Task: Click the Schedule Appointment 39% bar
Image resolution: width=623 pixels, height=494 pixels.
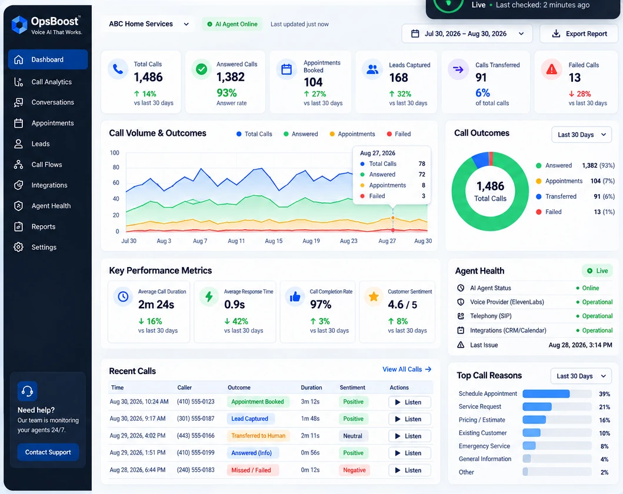Action: click(546, 394)
